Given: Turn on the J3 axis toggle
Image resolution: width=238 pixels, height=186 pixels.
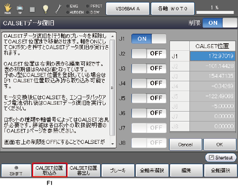Looking at the screenshot, I should tap(149, 68).
